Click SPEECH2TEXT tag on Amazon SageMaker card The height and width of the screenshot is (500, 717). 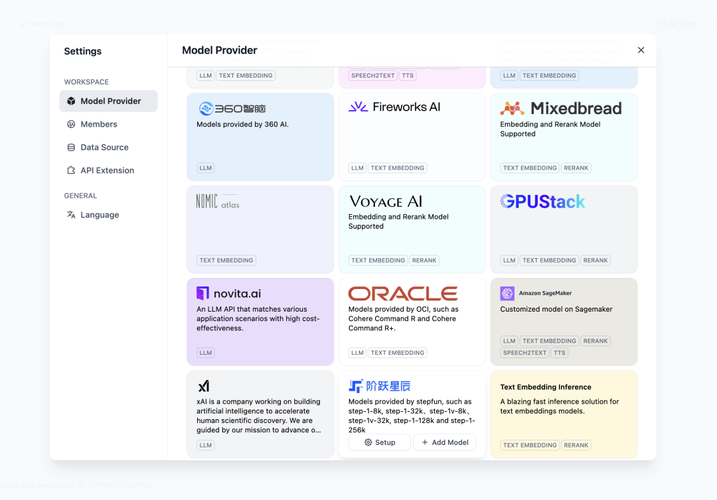(524, 353)
